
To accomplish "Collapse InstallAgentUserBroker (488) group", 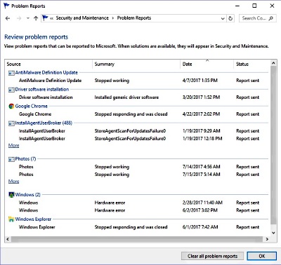I will click(x=44, y=123).
